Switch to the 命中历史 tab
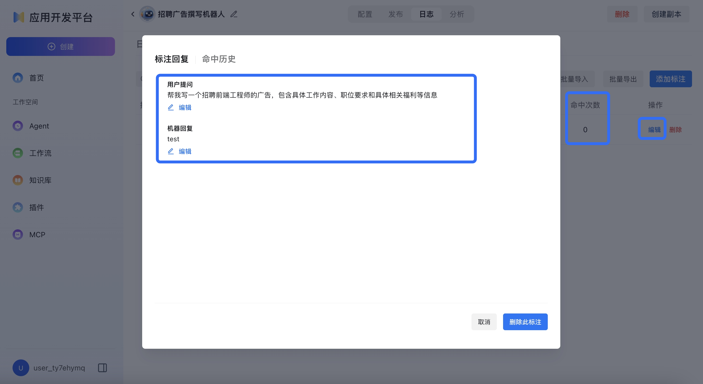 pyautogui.click(x=218, y=59)
